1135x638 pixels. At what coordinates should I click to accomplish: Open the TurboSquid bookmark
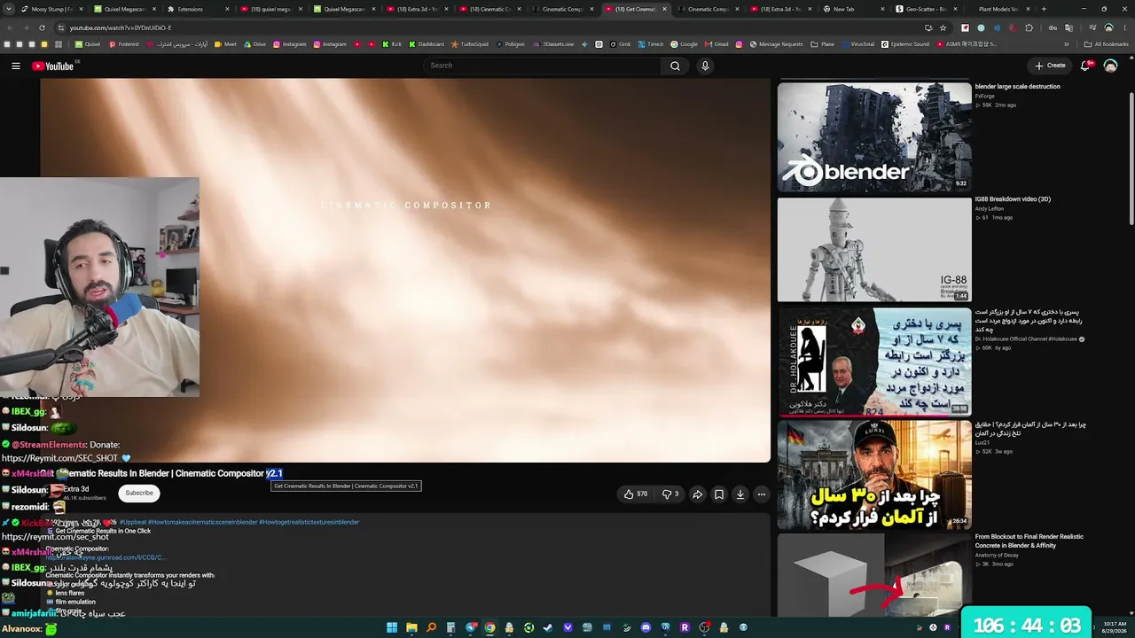click(470, 44)
